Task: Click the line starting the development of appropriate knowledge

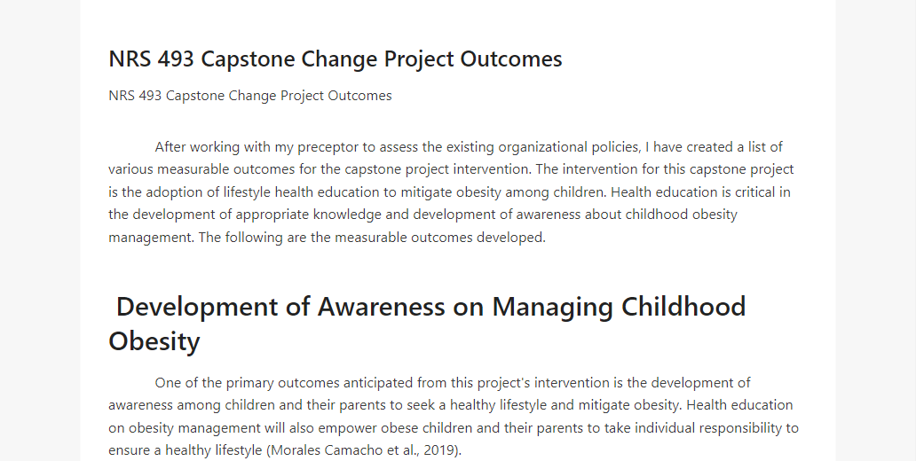Action: pyautogui.click(x=423, y=215)
